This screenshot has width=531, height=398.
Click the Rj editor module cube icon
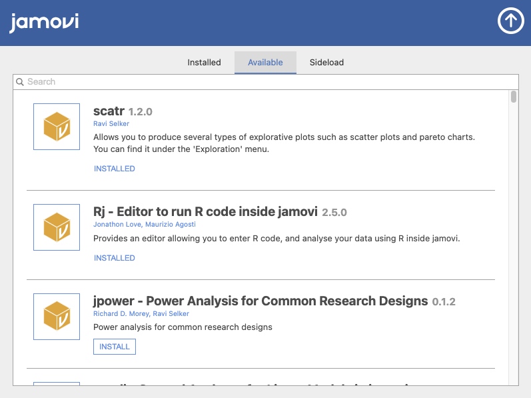coord(57,227)
